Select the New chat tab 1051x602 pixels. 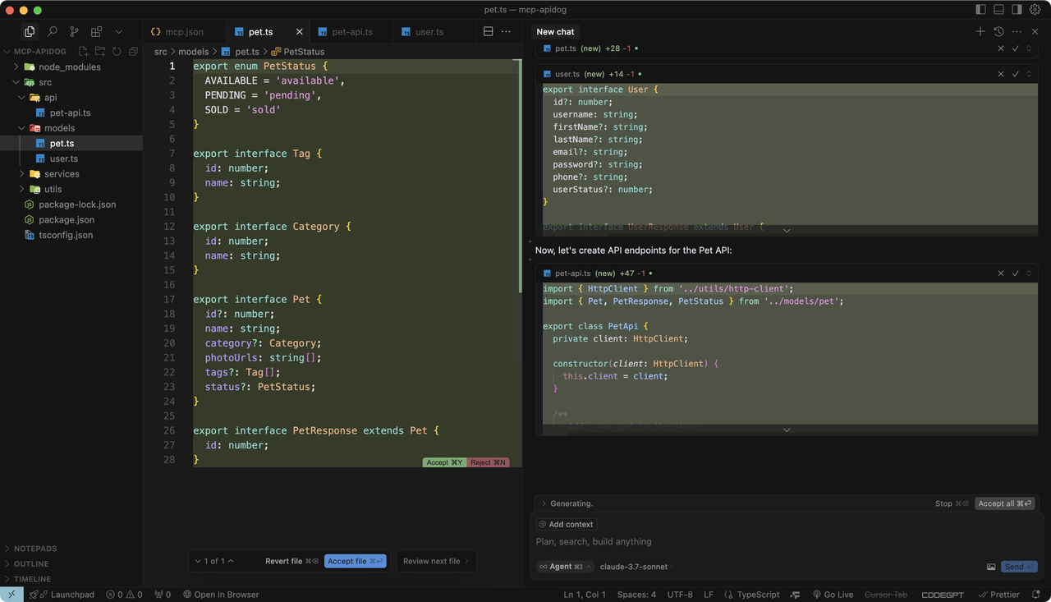555,31
